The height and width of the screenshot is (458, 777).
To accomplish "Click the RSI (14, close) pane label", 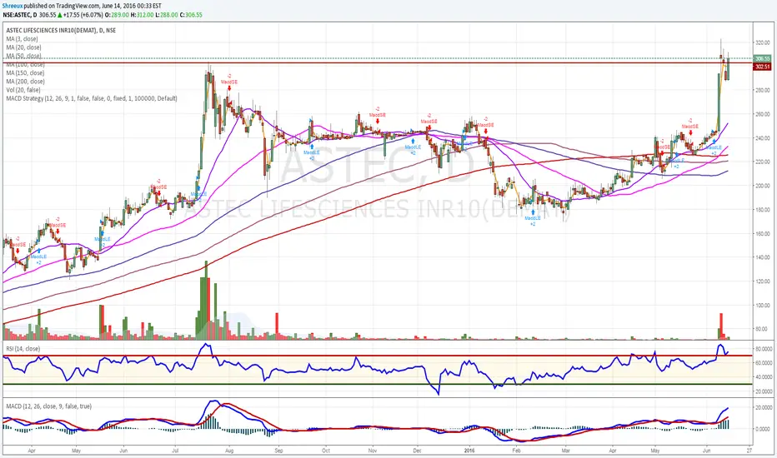I will (x=23, y=349).
